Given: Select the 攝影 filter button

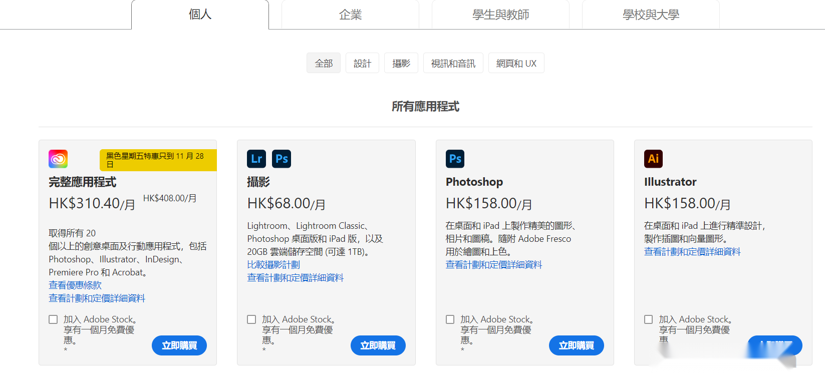Looking at the screenshot, I should 401,63.
